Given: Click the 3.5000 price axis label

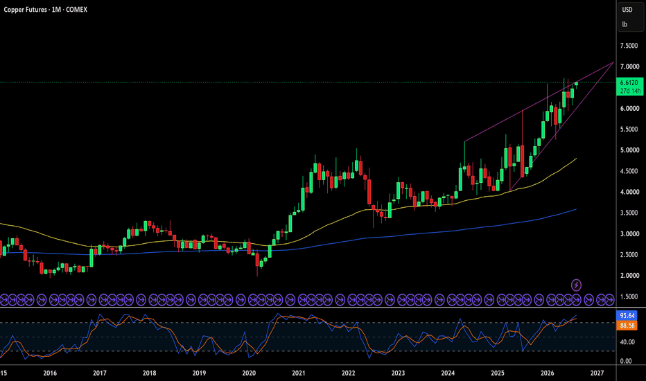Looking at the screenshot, I should pyautogui.click(x=629, y=213).
